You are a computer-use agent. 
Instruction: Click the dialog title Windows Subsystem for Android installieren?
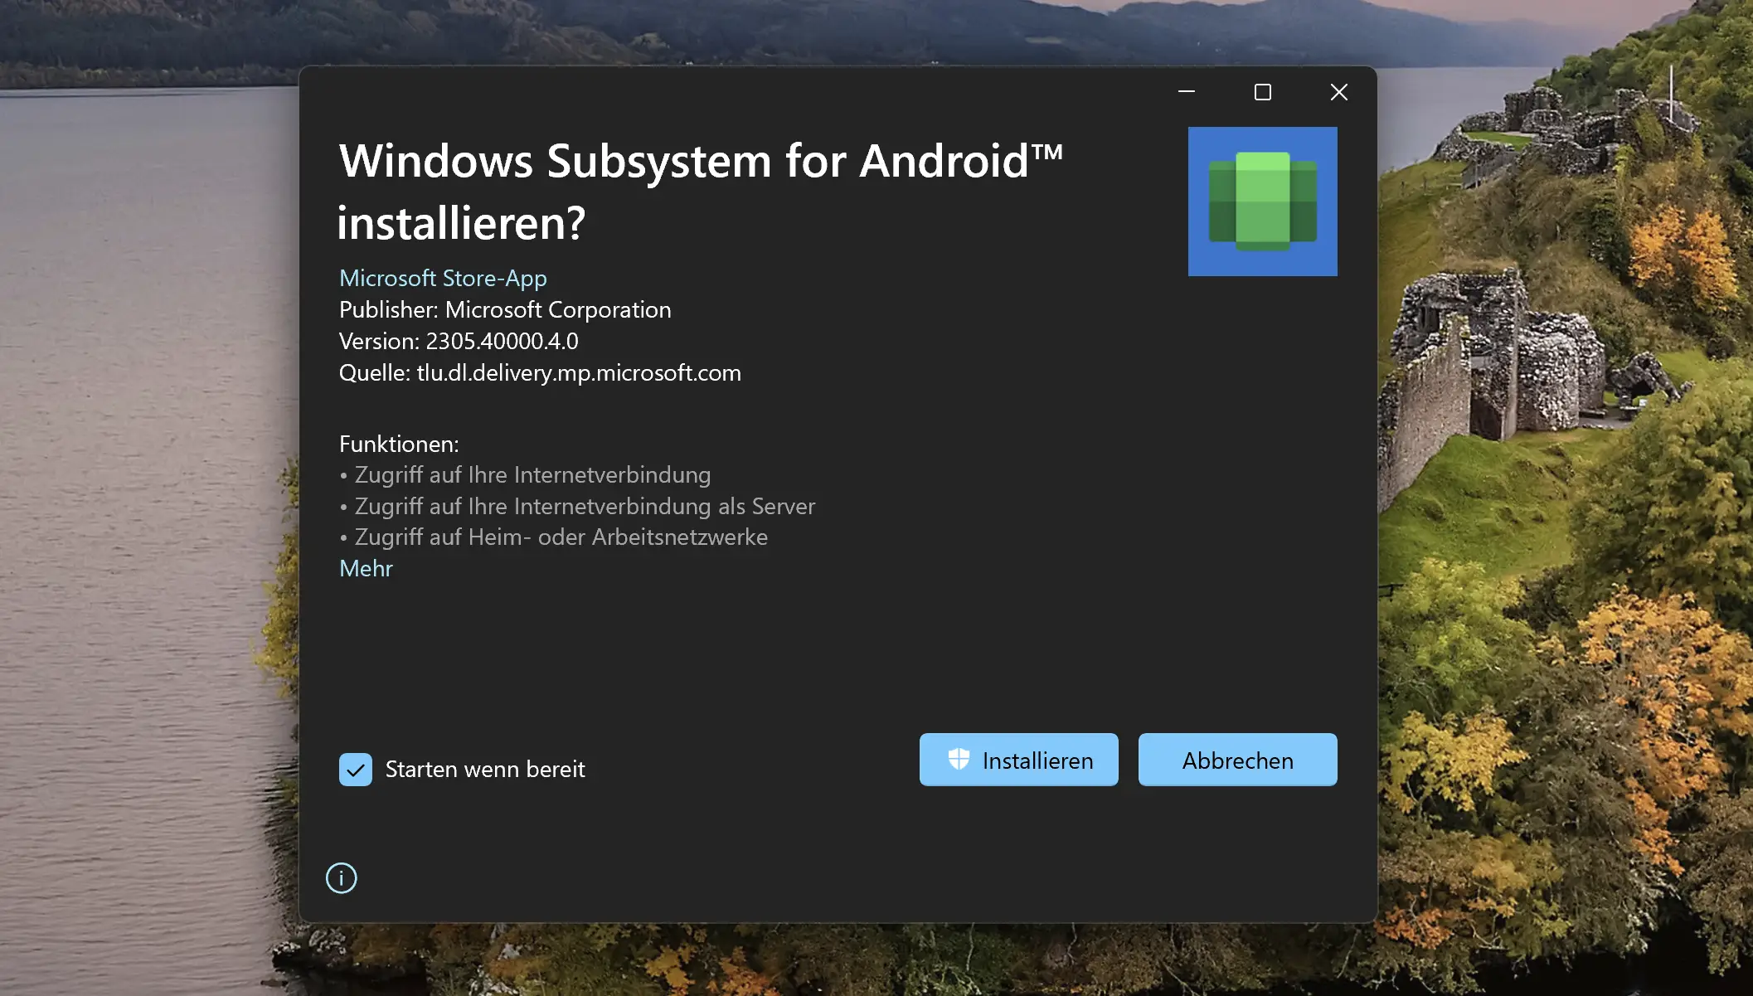pos(701,192)
